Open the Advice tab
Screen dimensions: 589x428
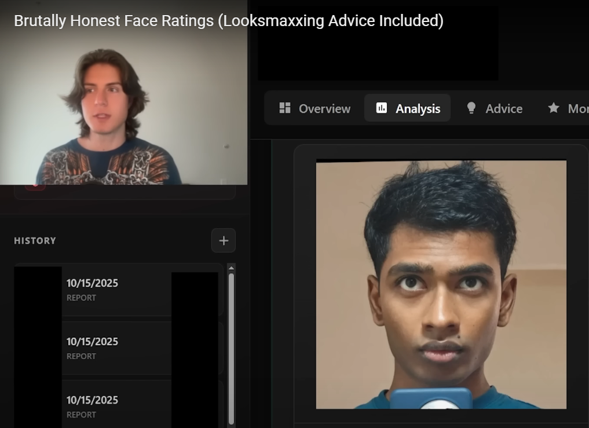point(503,109)
